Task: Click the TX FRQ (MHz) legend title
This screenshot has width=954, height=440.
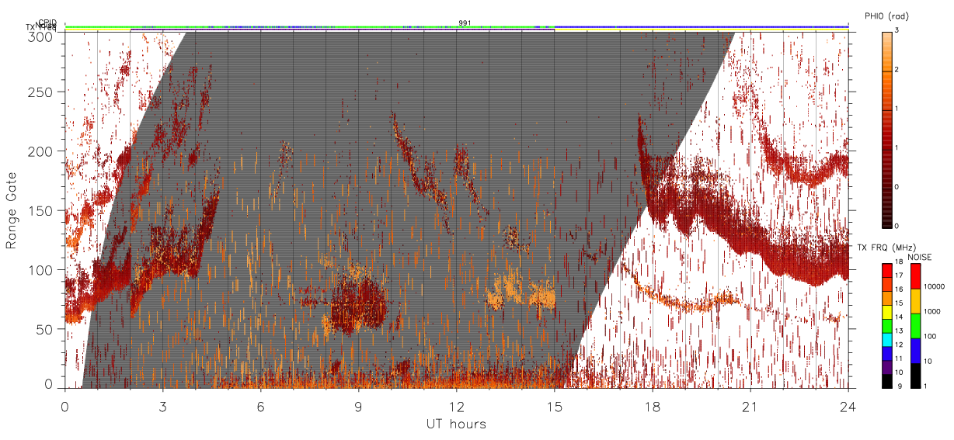Action: coord(885,248)
